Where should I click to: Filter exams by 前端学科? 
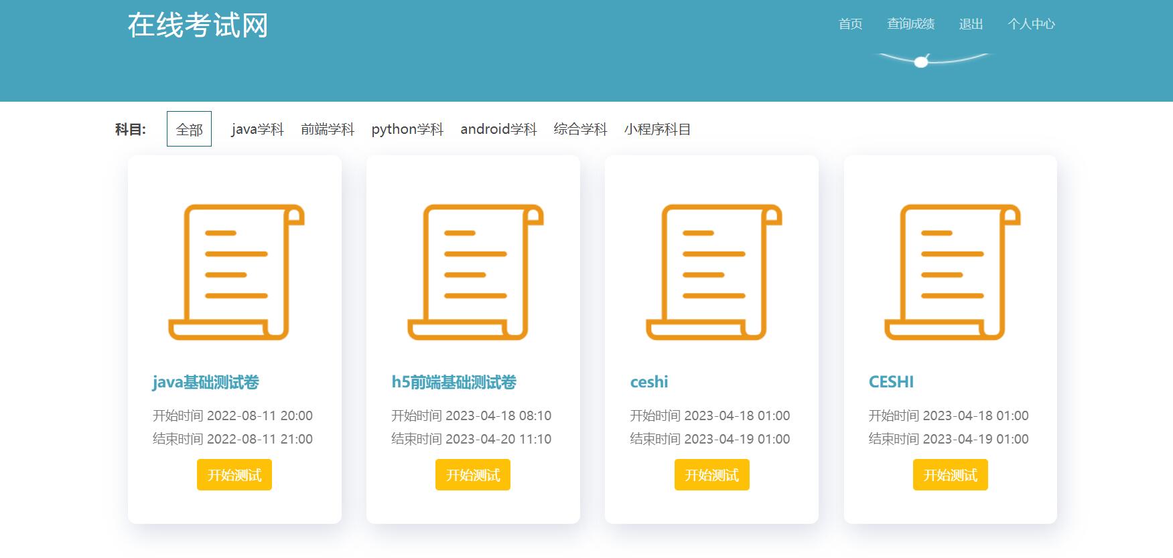pos(328,129)
